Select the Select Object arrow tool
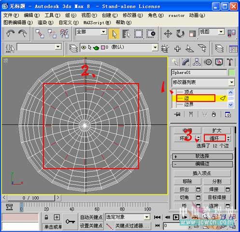The height and width of the screenshot is (232, 240). pyautogui.click(x=114, y=34)
